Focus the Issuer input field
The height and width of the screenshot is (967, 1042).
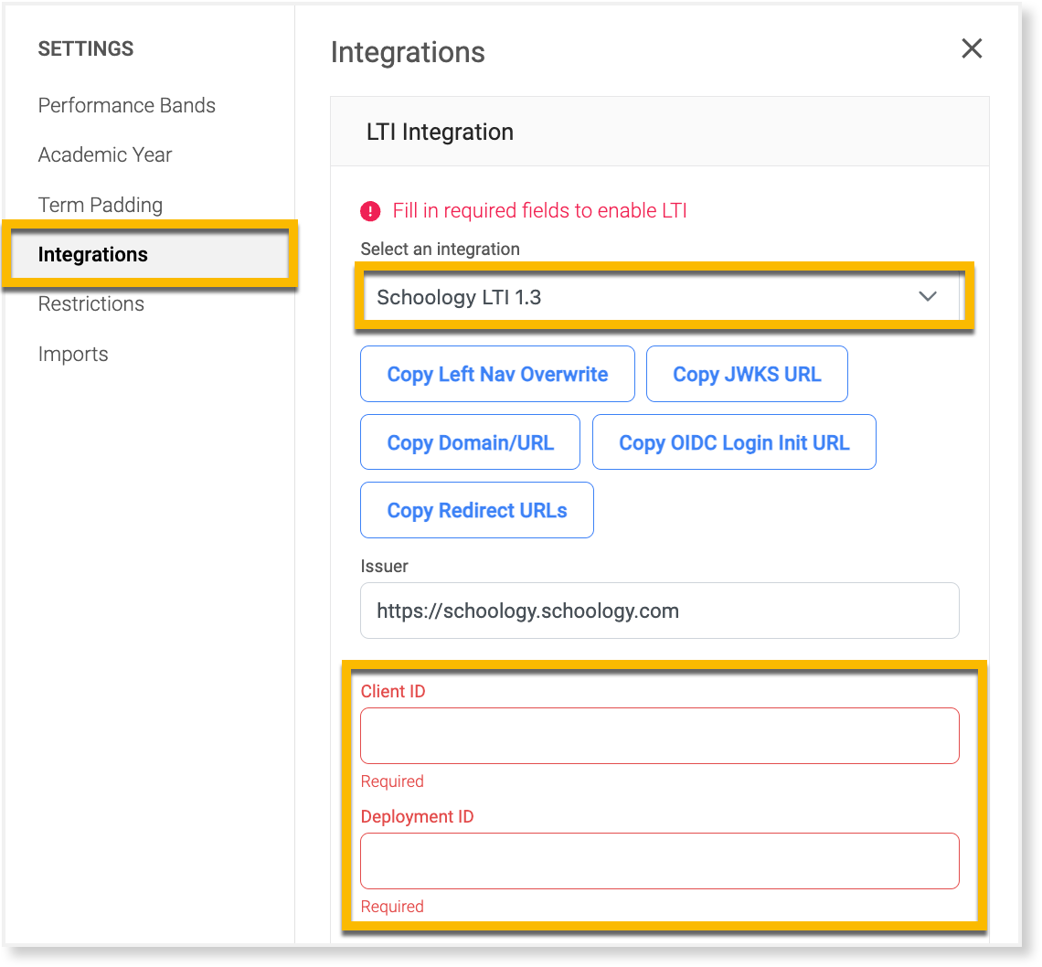[660, 611]
